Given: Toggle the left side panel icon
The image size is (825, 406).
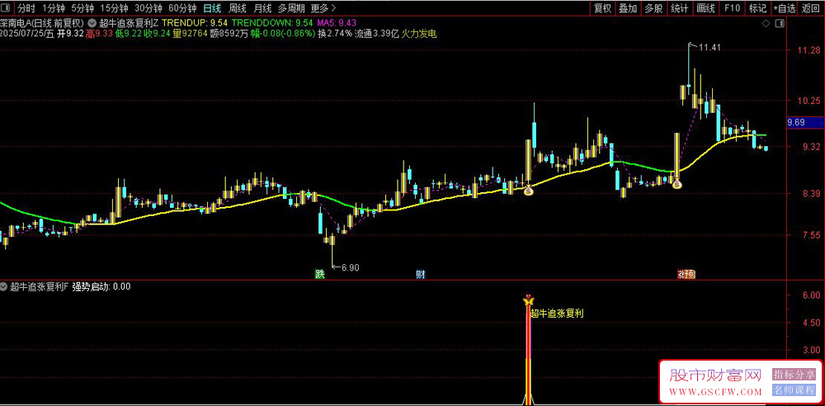Looking at the screenshot, I should coord(7,8).
